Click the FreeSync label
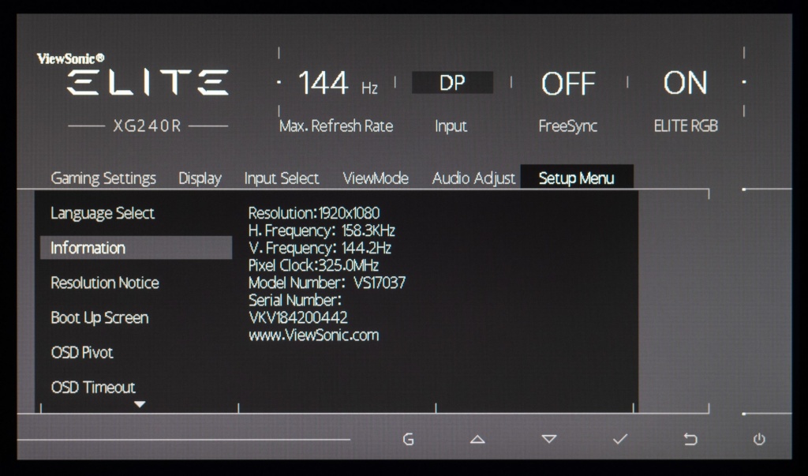 pos(568,126)
